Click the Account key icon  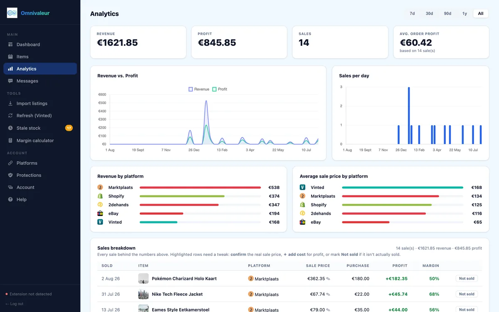pos(10,187)
